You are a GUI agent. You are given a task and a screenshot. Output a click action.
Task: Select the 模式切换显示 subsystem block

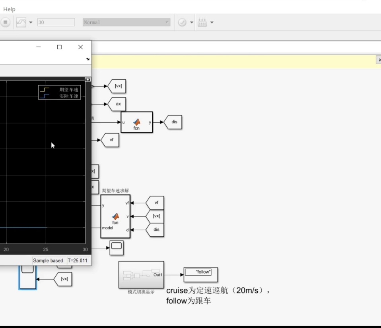[141, 275]
